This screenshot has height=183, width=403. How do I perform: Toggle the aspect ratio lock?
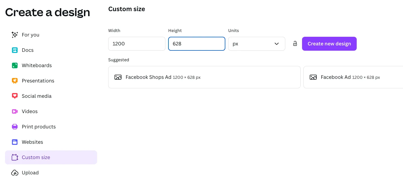[x=295, y=44]
